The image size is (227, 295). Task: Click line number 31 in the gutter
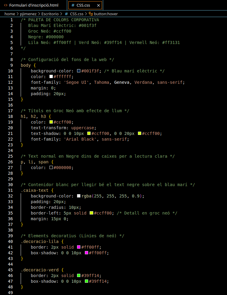coord(10,190)
